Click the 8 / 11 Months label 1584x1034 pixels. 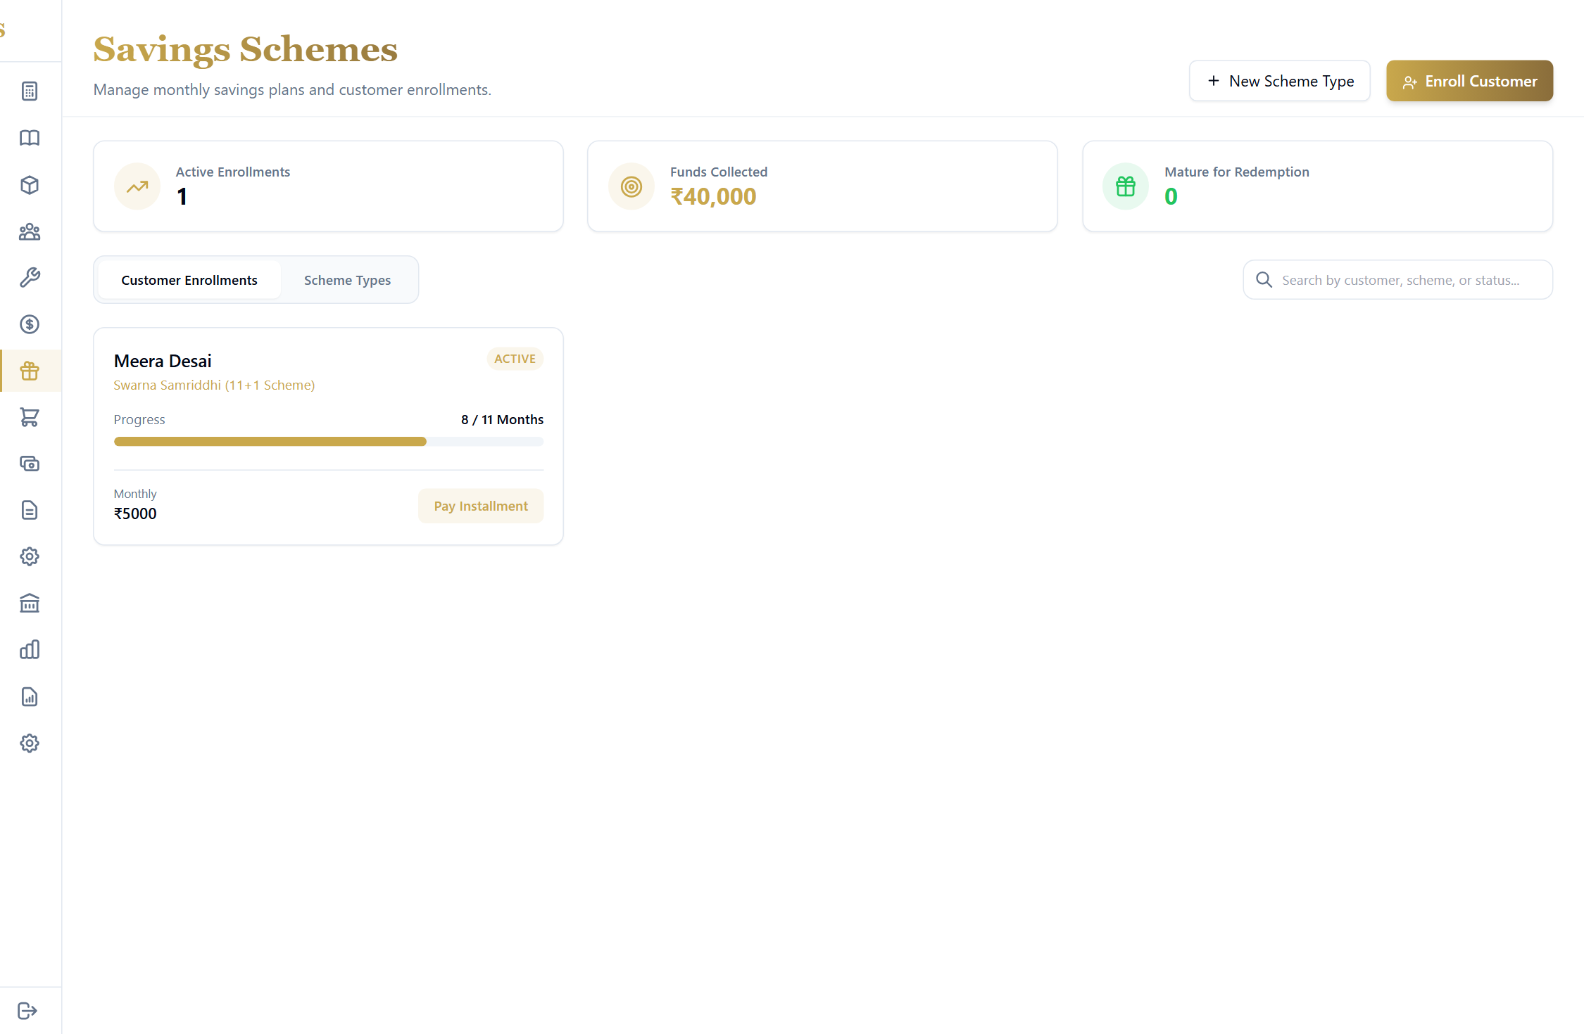click(502, 419)
